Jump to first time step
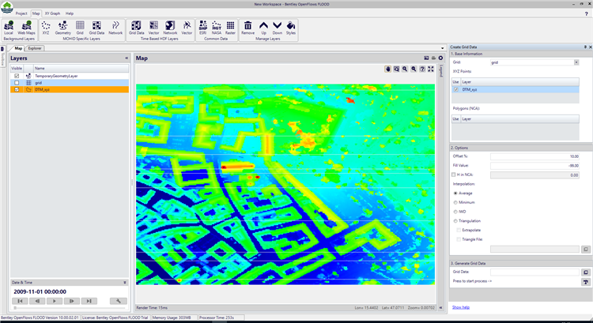The image size is (593, 323). pyautogui.click(x=20, y=301)
